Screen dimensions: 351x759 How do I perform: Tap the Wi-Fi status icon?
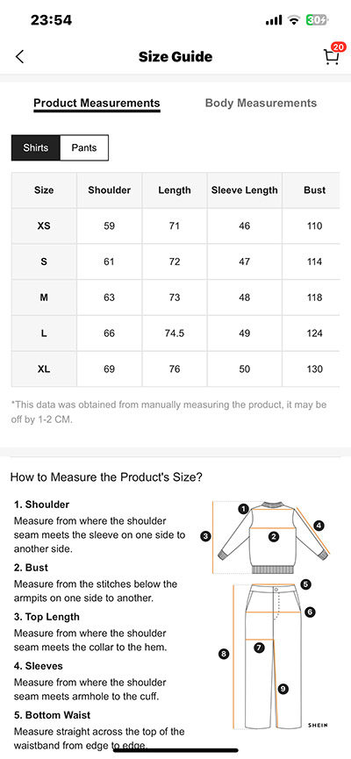coord(293,20)
